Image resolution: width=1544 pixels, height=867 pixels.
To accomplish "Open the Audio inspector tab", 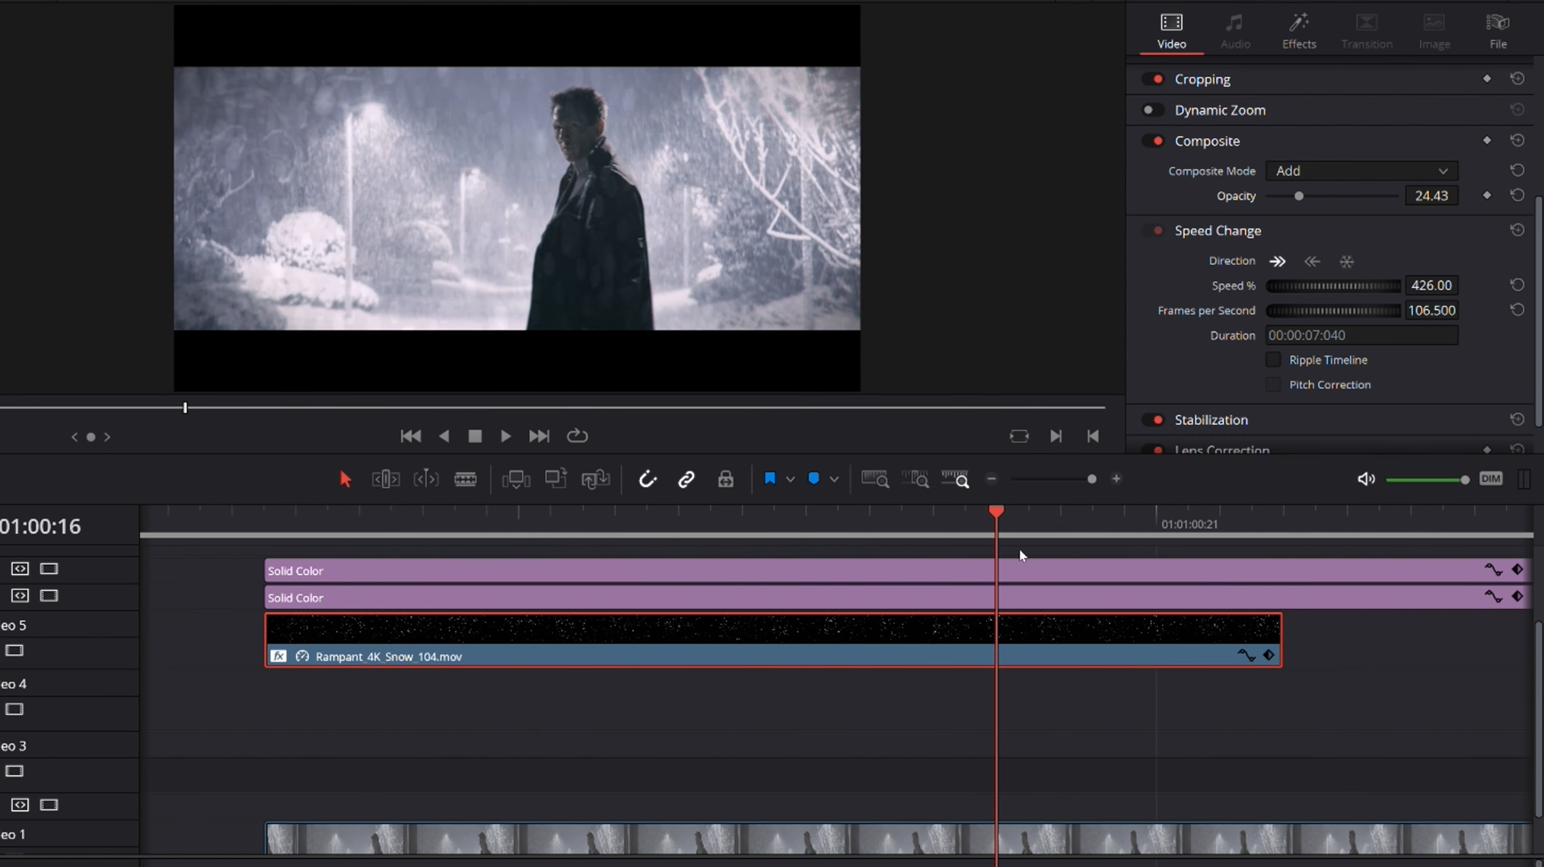I will (x=1235, y=31).
